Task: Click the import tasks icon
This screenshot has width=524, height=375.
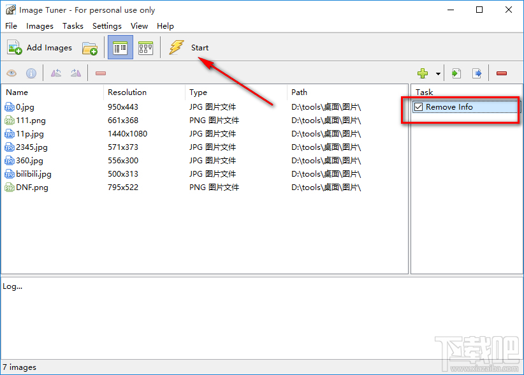Action: [x=456, y=73]
